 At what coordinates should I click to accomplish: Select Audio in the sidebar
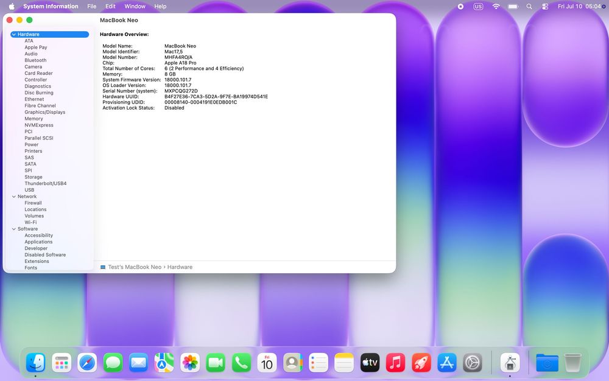31,54
